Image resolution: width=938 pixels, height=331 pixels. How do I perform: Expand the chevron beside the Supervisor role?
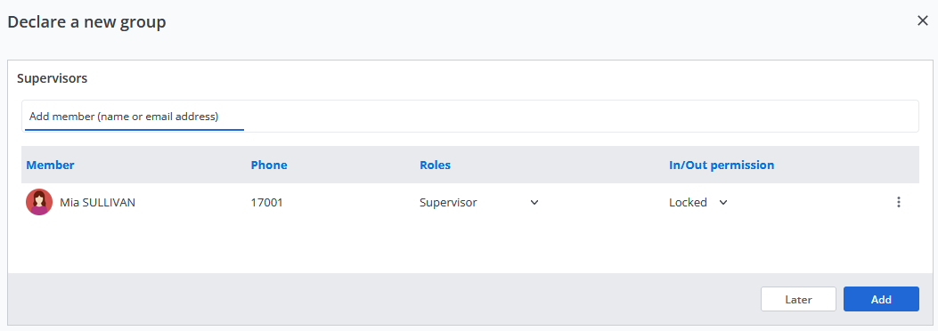pos(534,203)
